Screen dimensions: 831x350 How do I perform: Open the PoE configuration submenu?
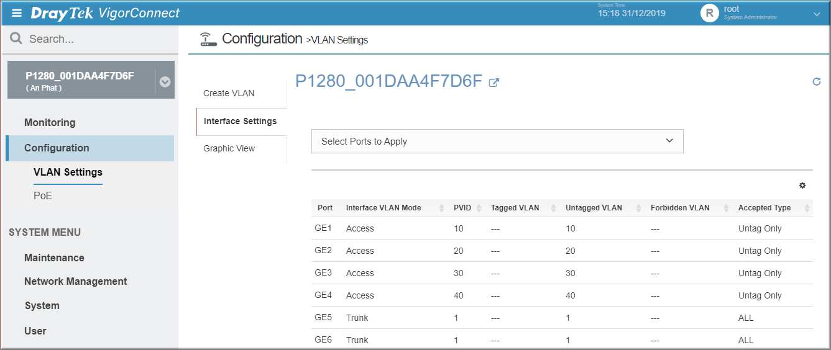pyautogui.click(x=43, y=195)
